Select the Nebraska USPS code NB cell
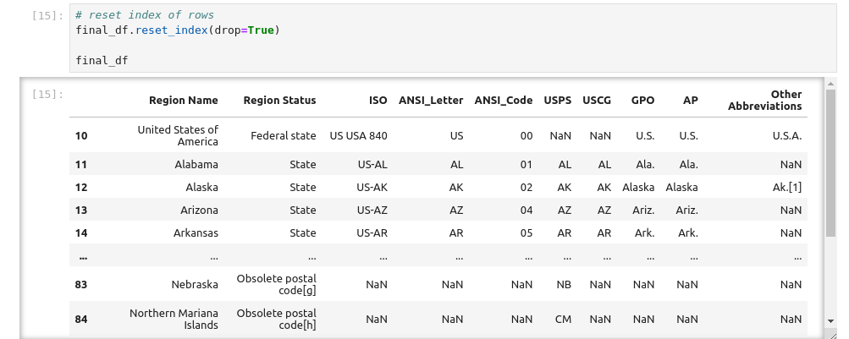The height and width of the screenshot is (339, 849). tap(564, 285)
